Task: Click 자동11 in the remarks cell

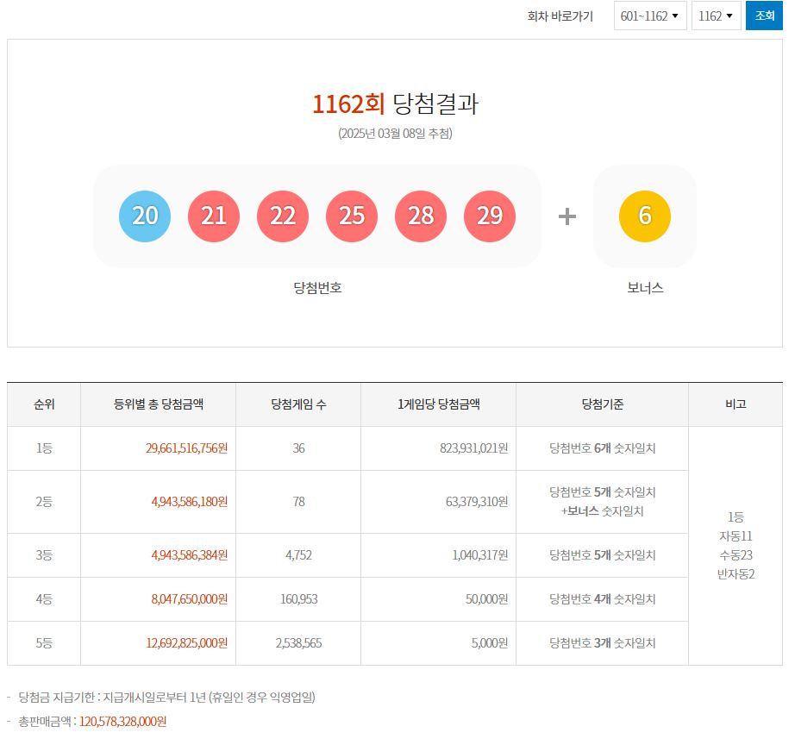Action: click(x=736, y=536)
